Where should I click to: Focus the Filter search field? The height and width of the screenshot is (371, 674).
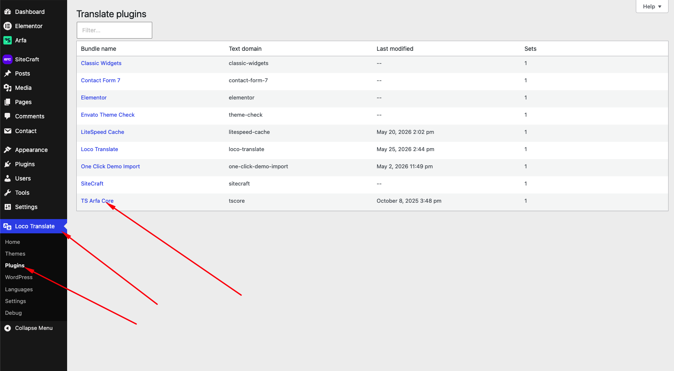[x=115, y=30]
